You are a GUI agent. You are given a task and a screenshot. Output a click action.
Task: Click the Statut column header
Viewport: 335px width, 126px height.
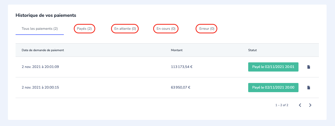coord(252,50)
